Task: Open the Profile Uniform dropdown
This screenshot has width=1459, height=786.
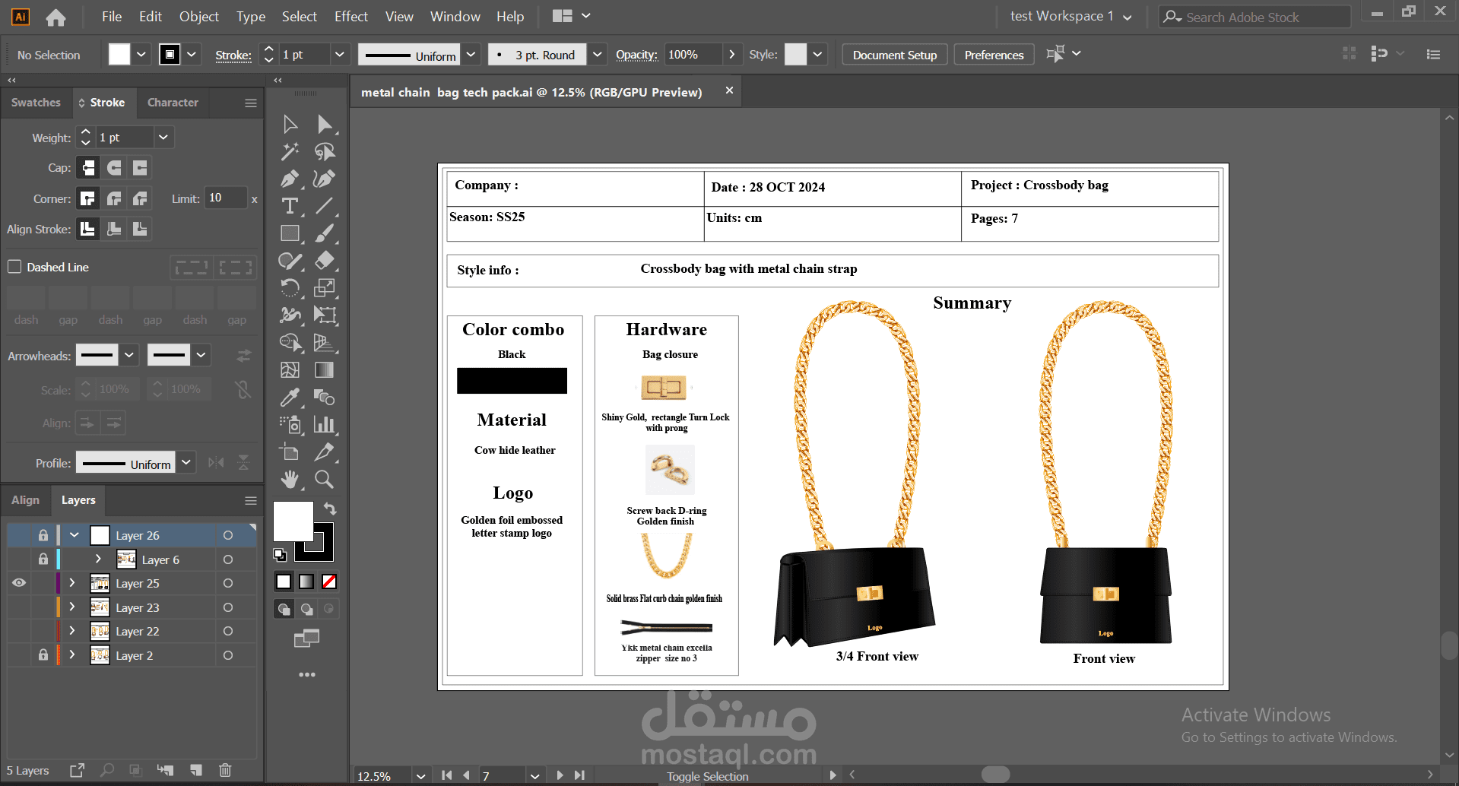Action: 186,463
